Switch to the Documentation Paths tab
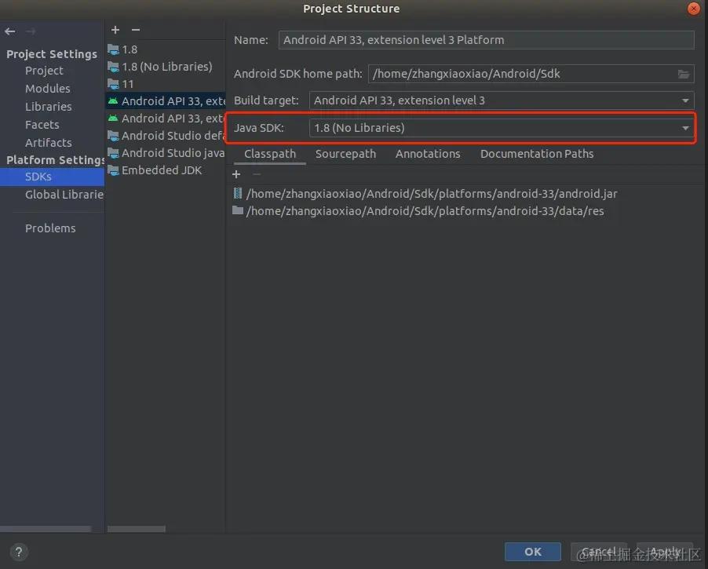The width and height of the screenshot is (708, 569). point(536,154)
